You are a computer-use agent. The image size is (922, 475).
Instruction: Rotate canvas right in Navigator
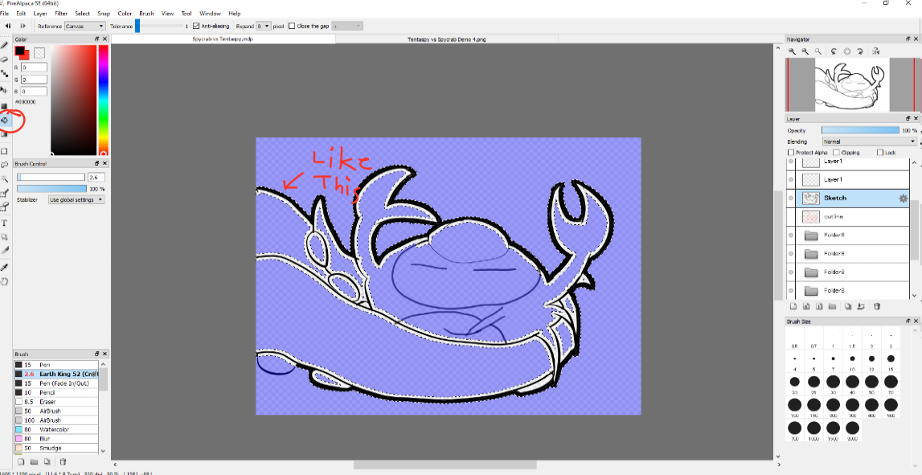click(x=859, y=51)
